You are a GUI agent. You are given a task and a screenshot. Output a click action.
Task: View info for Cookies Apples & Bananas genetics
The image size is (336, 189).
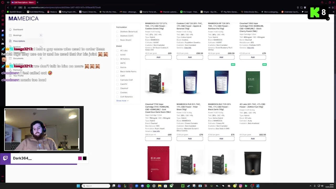click(188, 48)
